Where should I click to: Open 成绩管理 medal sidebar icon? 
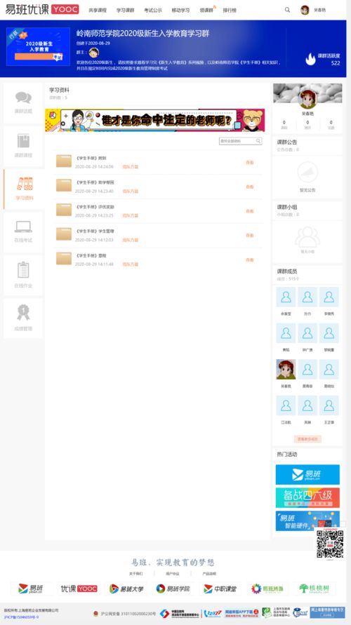pos(23,313)
